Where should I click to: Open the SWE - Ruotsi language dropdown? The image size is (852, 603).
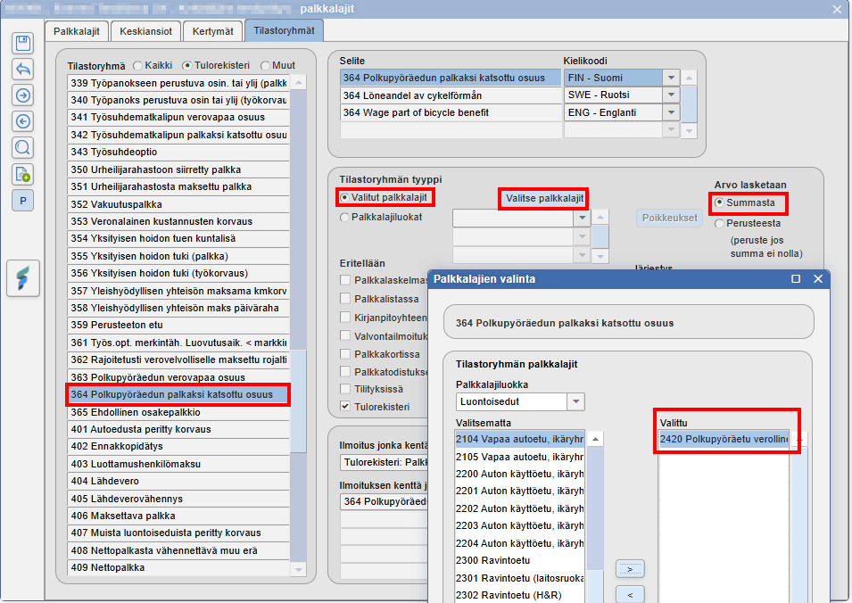671,95
